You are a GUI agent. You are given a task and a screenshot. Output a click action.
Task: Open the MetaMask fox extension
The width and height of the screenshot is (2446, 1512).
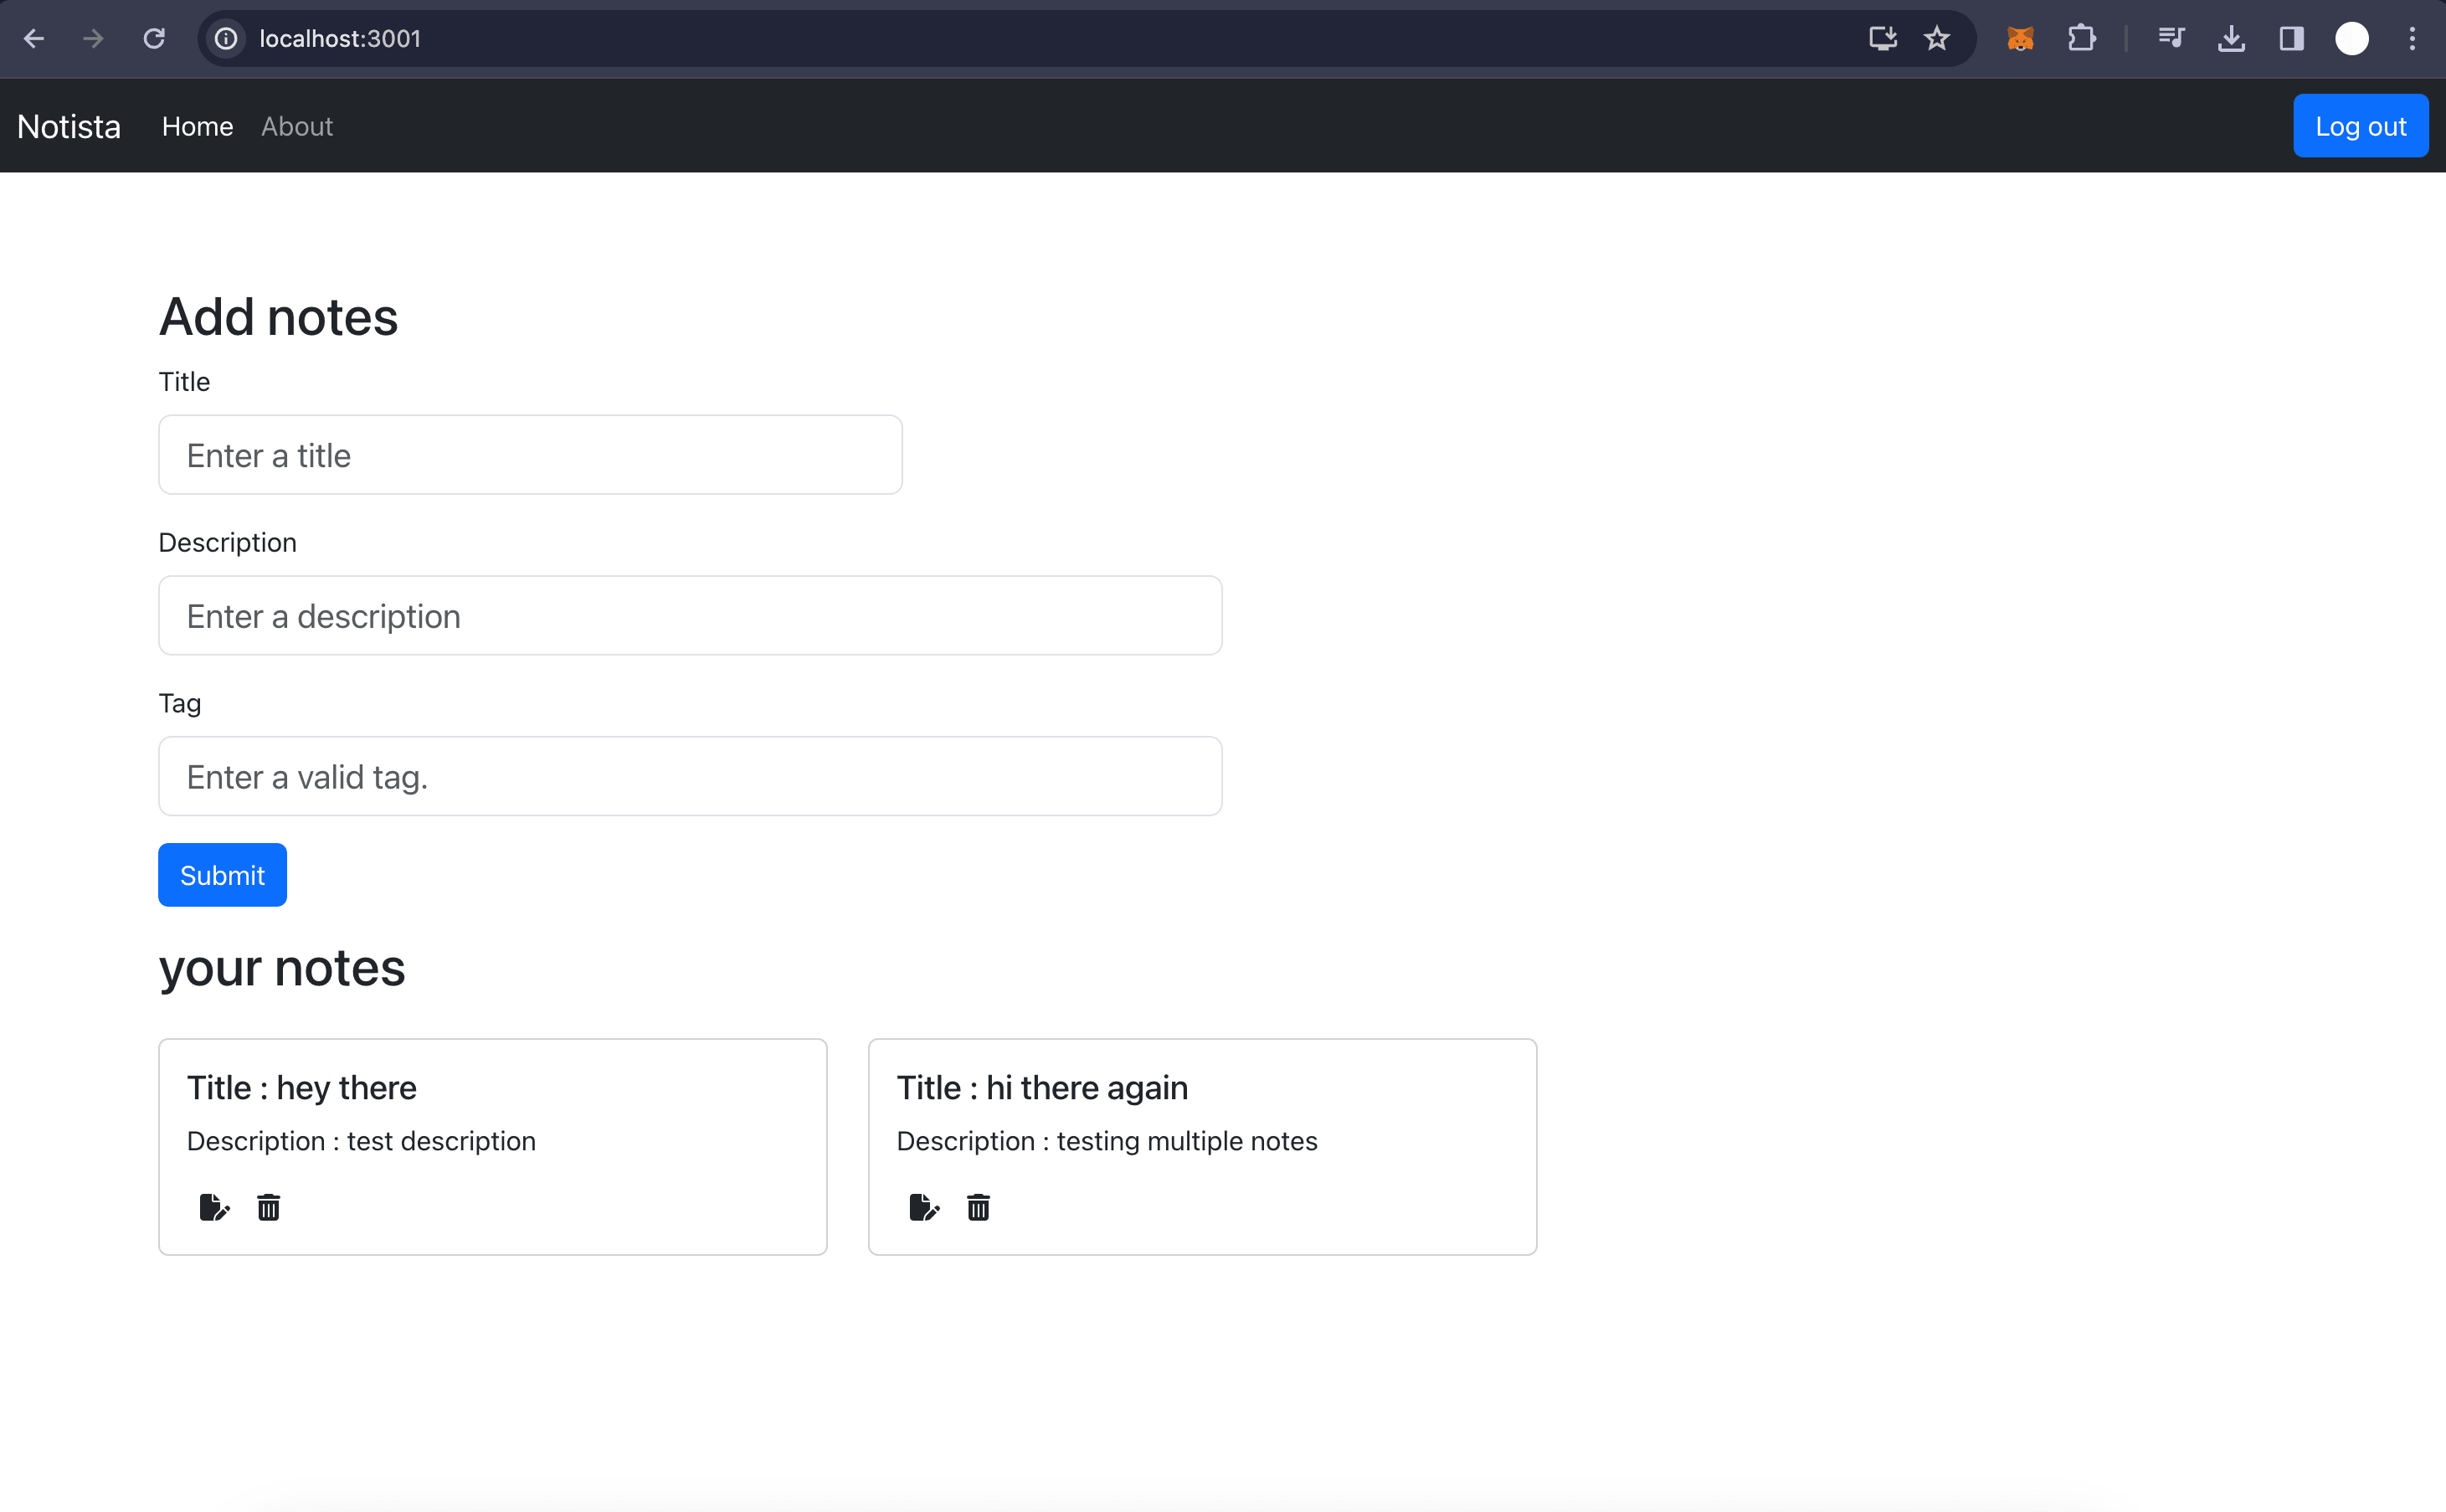pos(2020,39)
